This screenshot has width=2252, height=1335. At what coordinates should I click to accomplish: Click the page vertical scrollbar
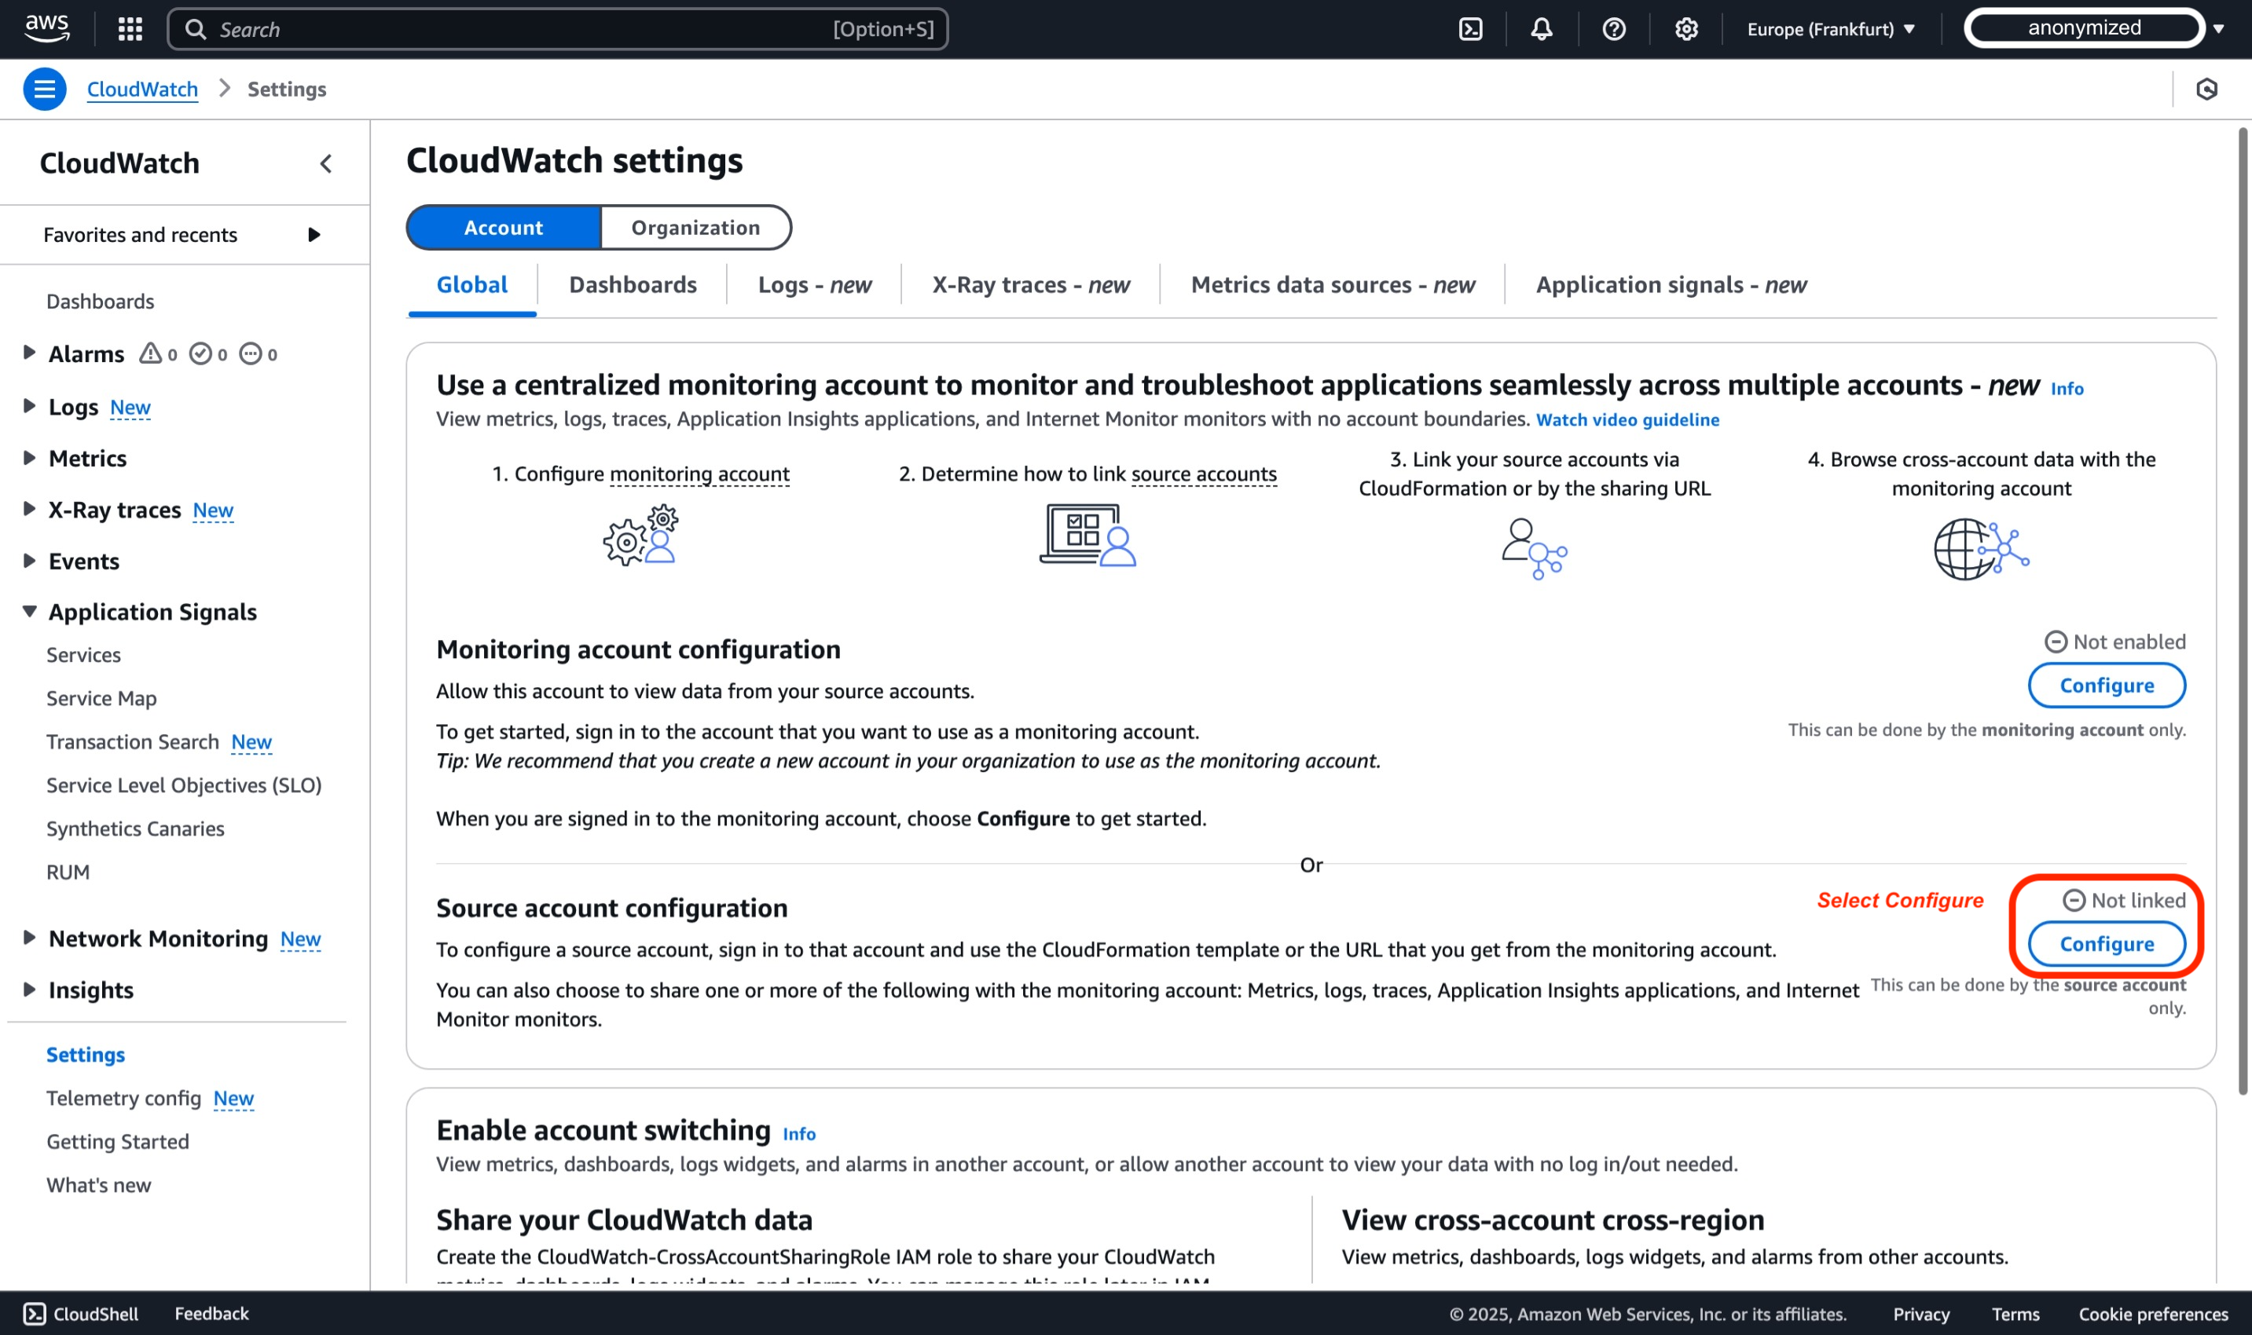[x=2243, y=612]
